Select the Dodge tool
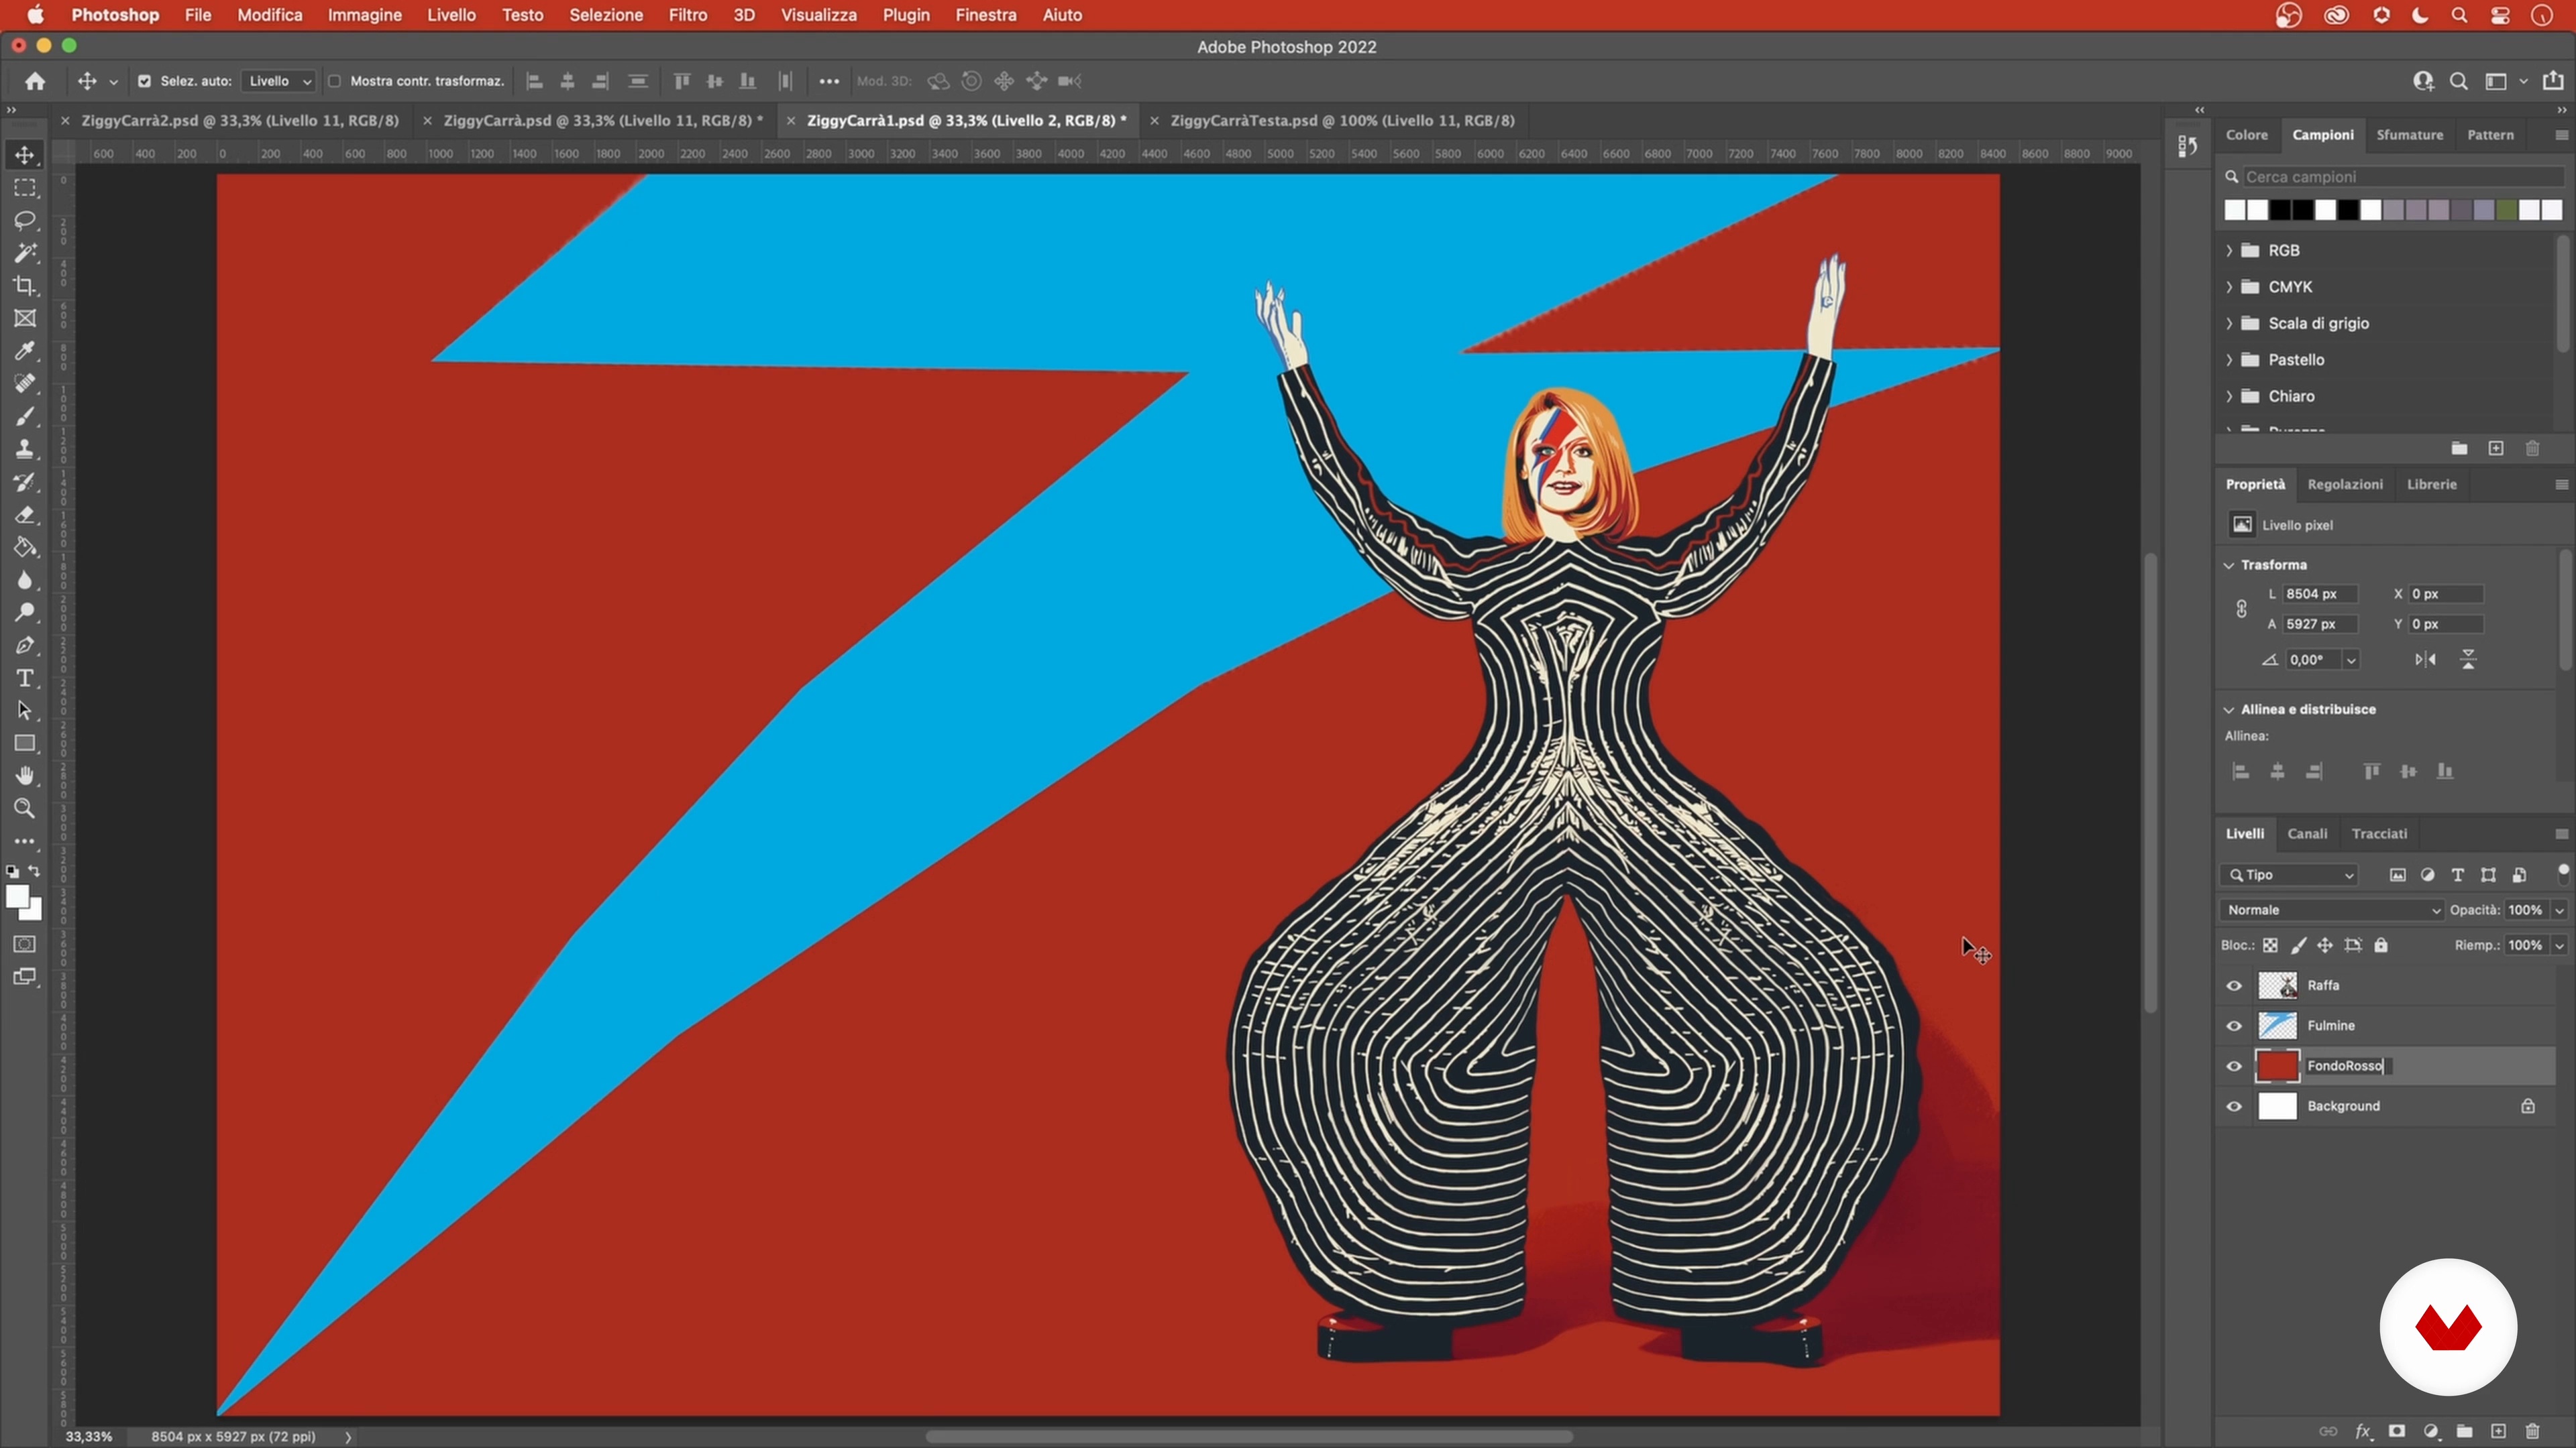This screenshot has height=1448, width=2576. pyautogui.click(x=25, y=613)
